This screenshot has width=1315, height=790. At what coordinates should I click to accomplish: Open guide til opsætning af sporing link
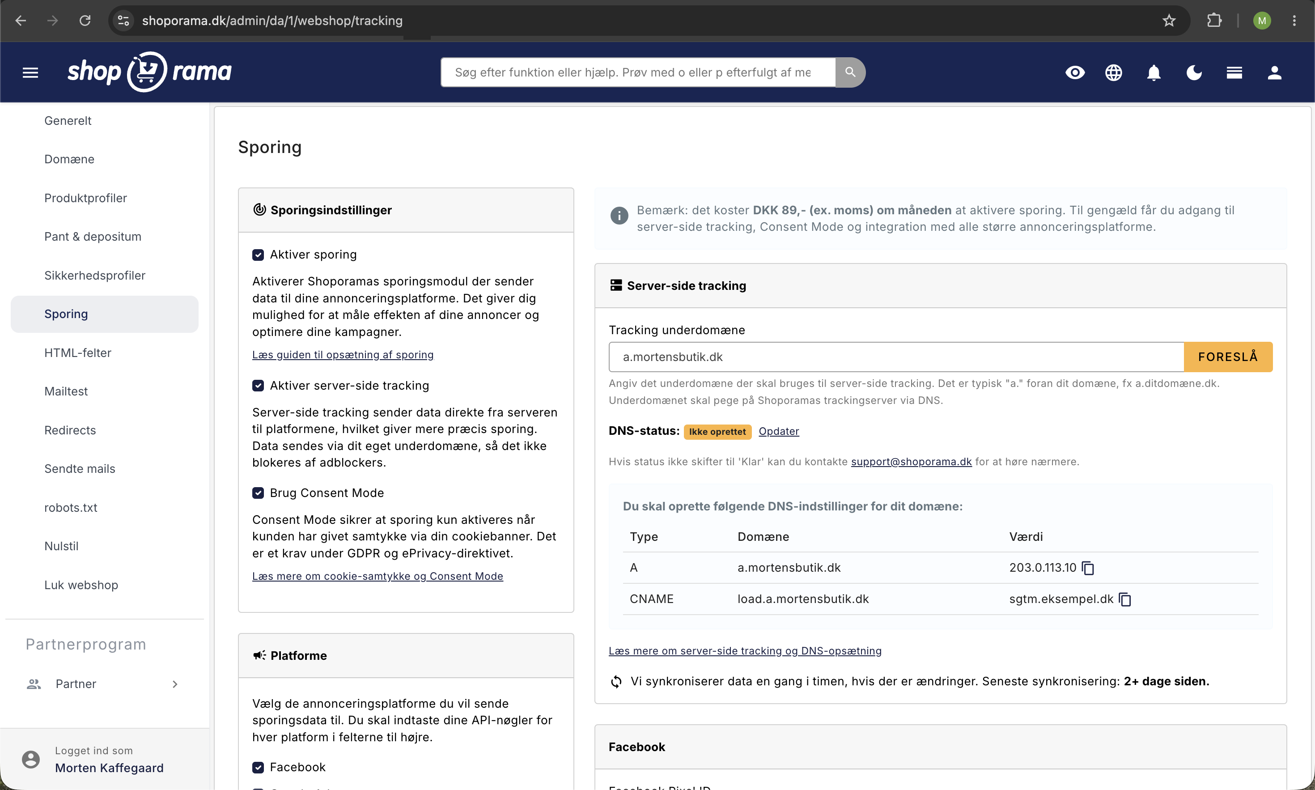[x=343, y=355]
